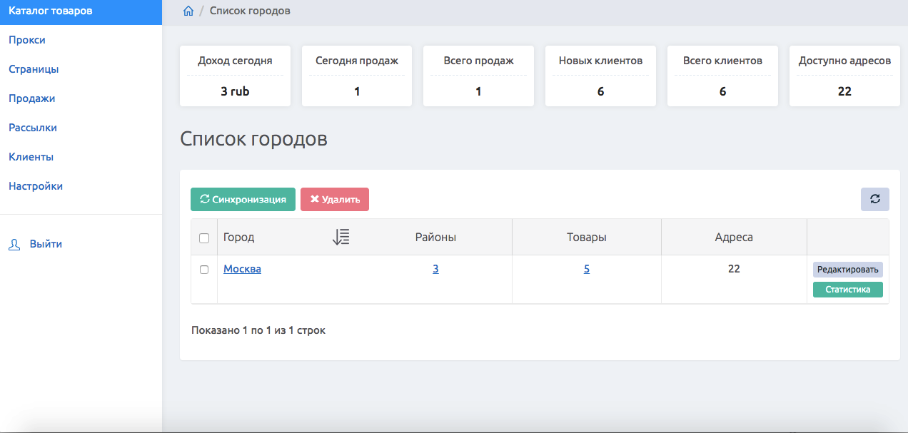Open Каталог товаров in sidebar
This screenshot has height=433, width=908.
[50, 11]
